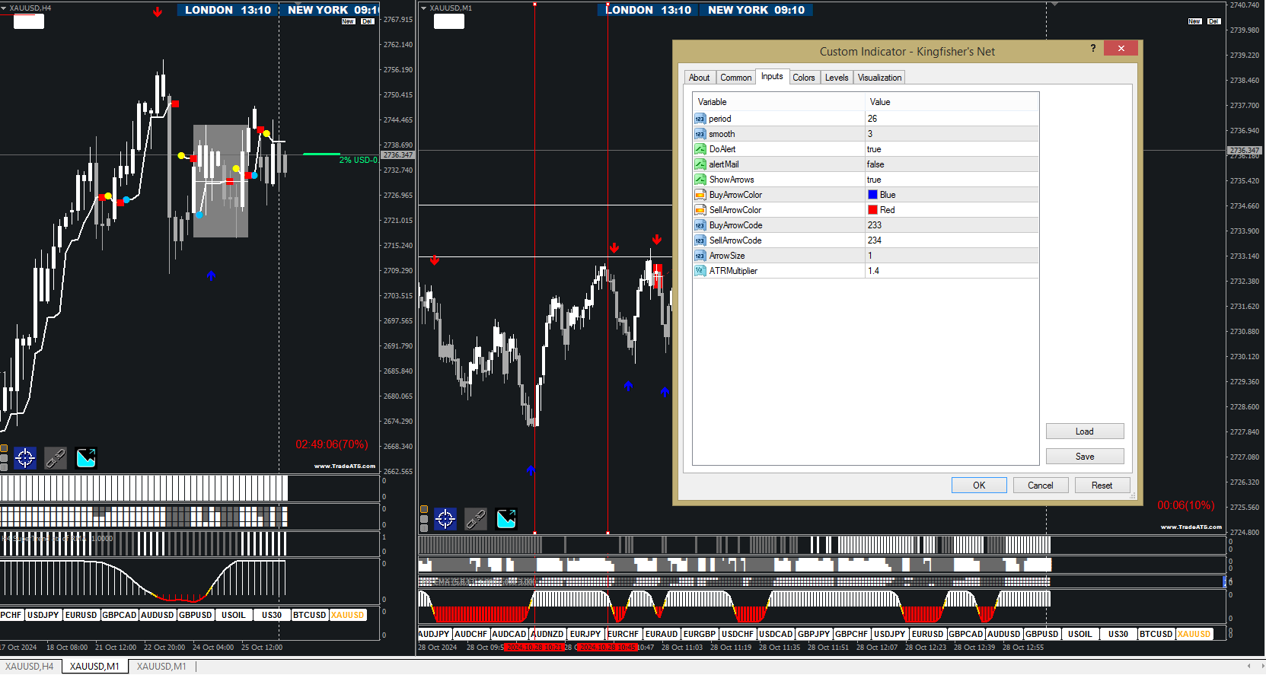Click the Value column header
This screenshot has height=675, width=1266.
pos(952,102)
